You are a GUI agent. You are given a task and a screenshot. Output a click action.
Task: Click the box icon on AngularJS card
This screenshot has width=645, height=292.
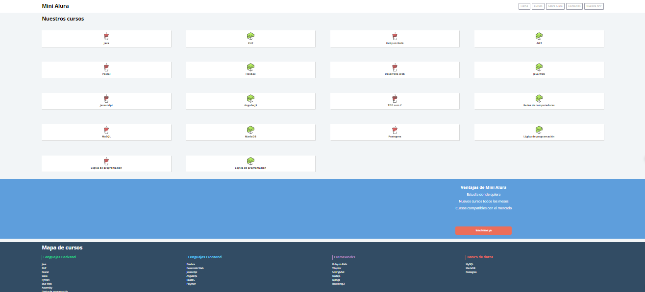(250, 99)
